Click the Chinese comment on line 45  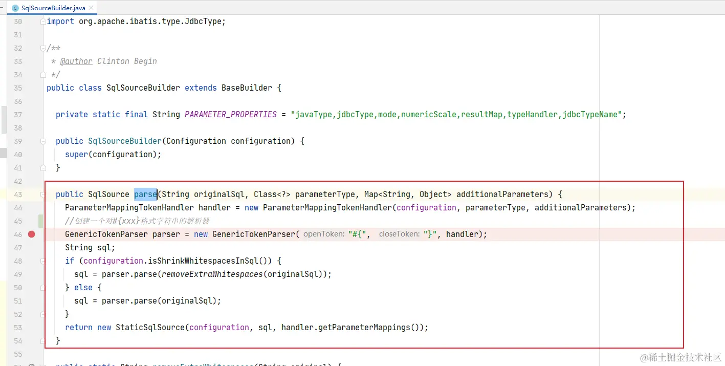(138, 221)
